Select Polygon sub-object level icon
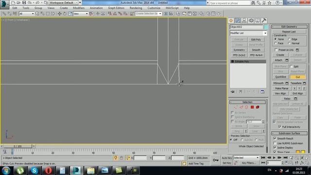The width and height of the screenshot is (311, 175). point(252,107)
